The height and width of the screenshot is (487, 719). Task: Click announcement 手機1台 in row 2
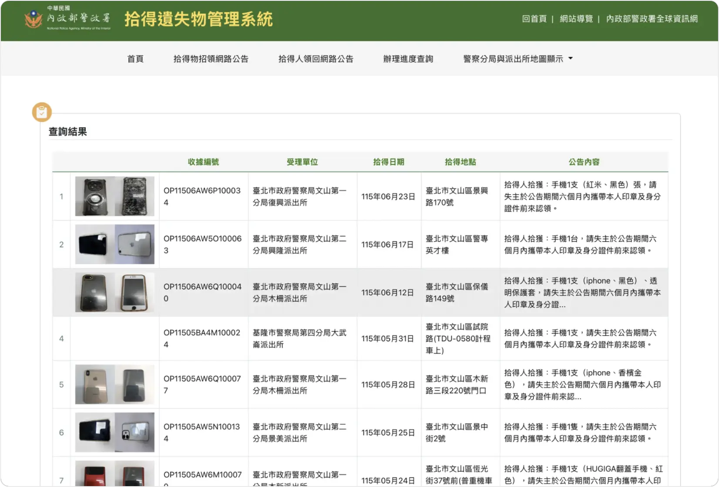coord(580,244)
